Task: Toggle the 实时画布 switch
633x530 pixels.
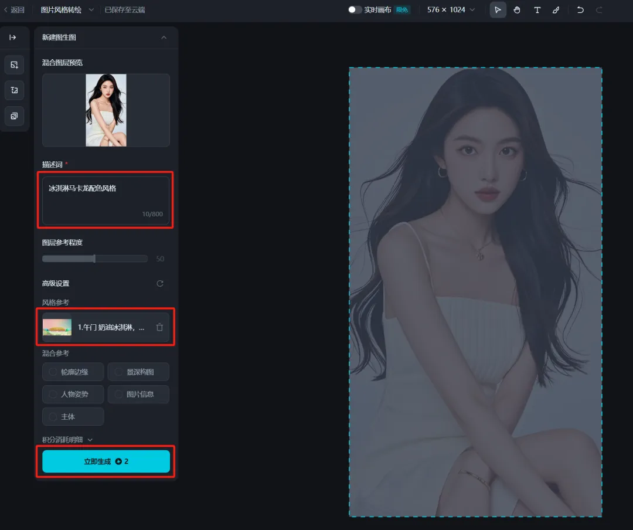Action: (x=355, y=10)
